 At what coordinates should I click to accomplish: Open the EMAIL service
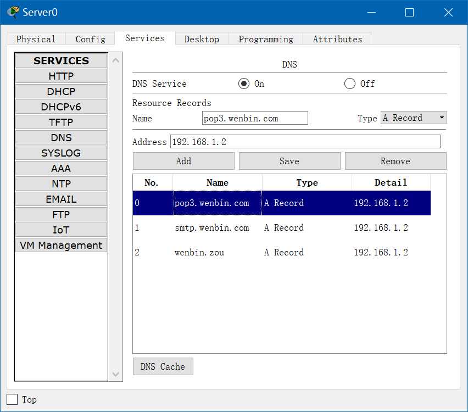click(61, 199)
